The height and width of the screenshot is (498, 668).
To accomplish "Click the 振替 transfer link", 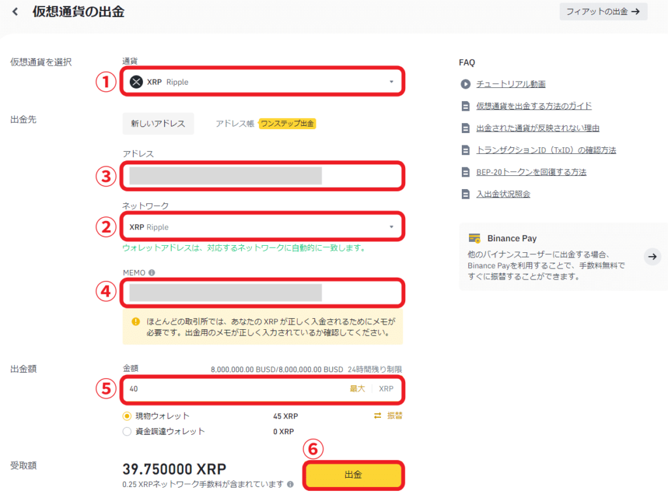I will [395, 416].
